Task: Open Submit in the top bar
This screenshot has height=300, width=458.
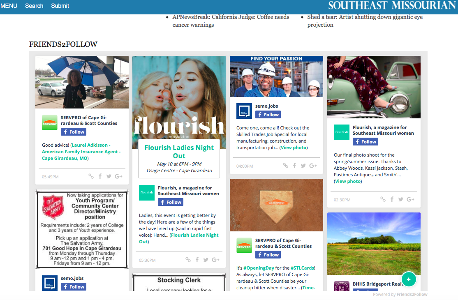Action: (x=60, y=6)
